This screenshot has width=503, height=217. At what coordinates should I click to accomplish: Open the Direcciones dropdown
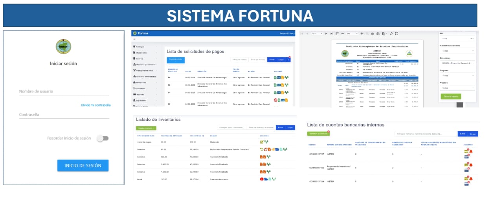coord(457,63)
